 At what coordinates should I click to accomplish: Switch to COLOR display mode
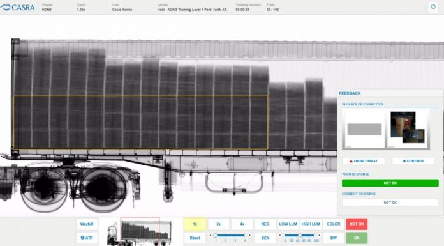[x=334, y=224]
